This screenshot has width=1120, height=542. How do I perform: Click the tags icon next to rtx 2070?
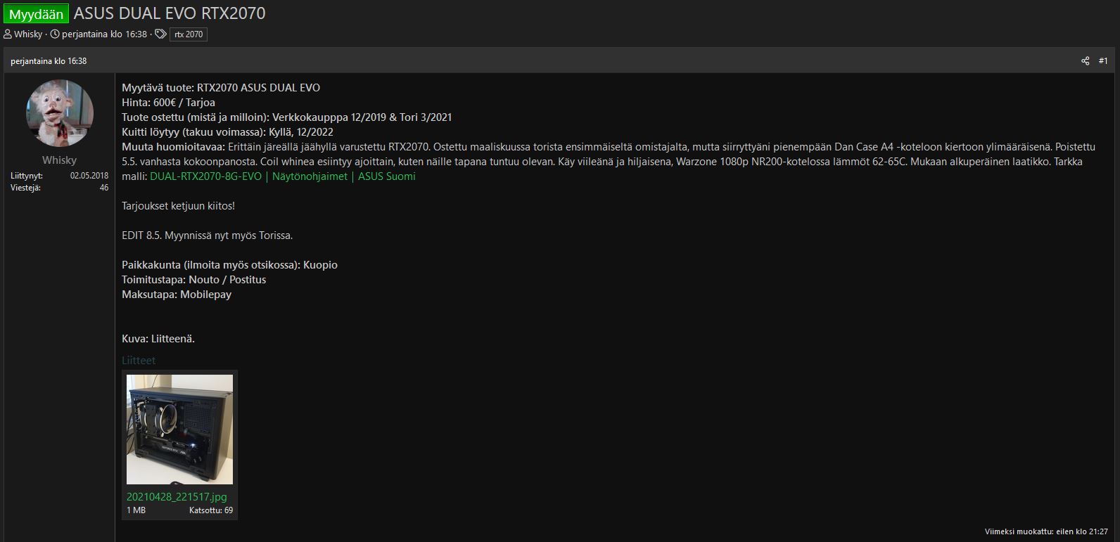tap(160, 34)
